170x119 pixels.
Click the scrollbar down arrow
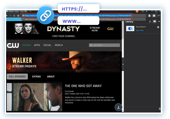click(x=123, y=111)
